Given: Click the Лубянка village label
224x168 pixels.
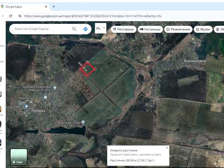Looking at the screenshot, I should [38, 111].
